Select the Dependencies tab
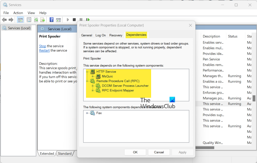 136,35
